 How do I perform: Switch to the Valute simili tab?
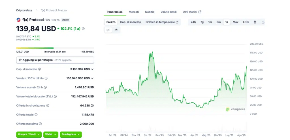coord(169,12)
